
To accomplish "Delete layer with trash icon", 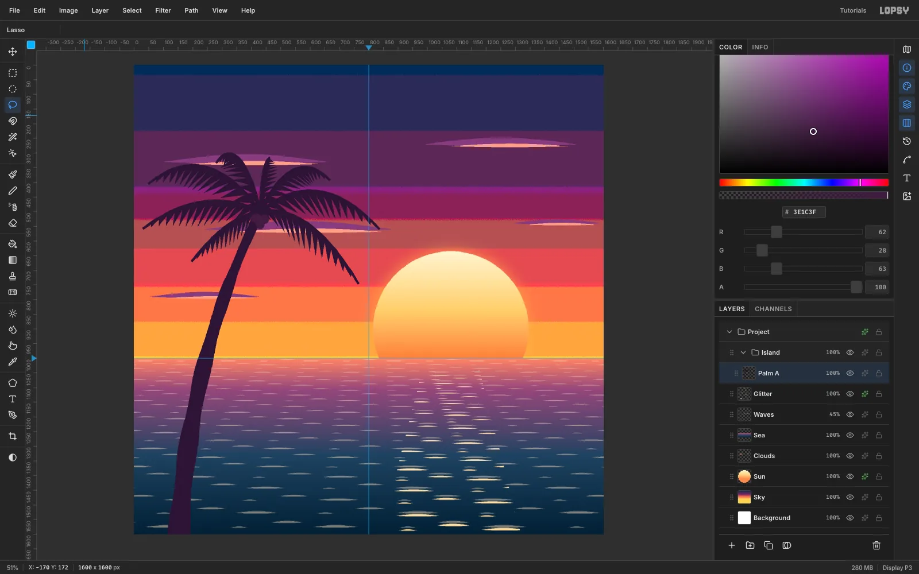I will [x=876, y=545].
